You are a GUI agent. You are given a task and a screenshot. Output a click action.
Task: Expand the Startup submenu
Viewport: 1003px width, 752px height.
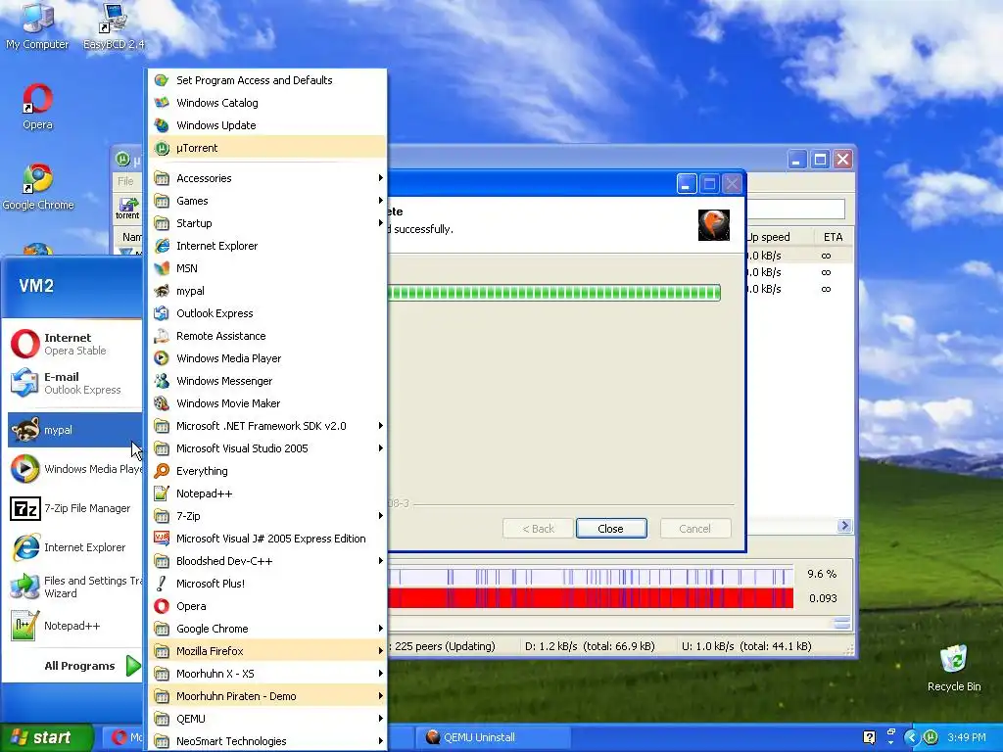coord(267,223)
